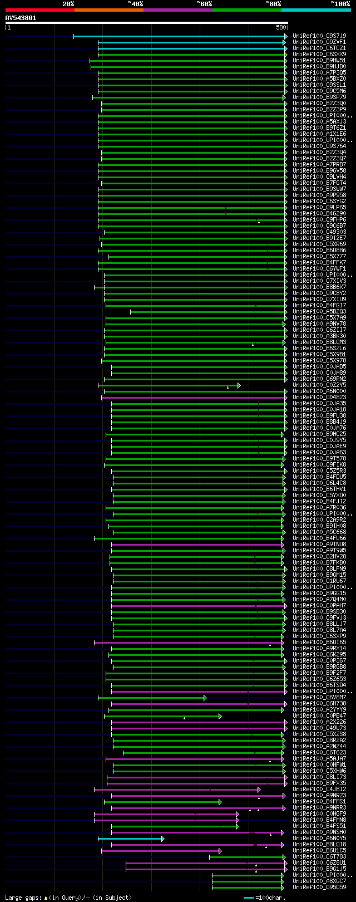The height and width of the screenshot is (902, 356).
Task: Click the UniRef100_Q7XIV3 label
Action: click(x=319, y=281)
